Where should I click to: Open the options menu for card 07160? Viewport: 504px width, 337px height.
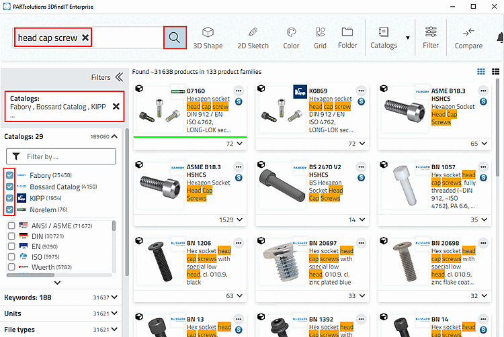(x=239, y=91)
